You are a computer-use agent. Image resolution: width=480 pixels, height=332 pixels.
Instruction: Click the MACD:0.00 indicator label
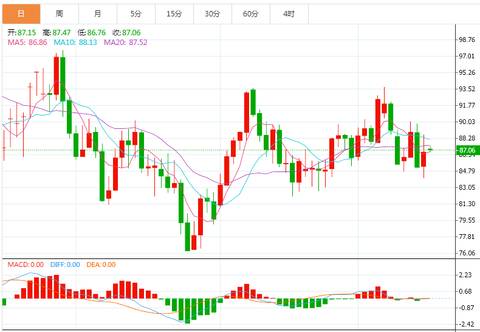(x=26, y=265)
